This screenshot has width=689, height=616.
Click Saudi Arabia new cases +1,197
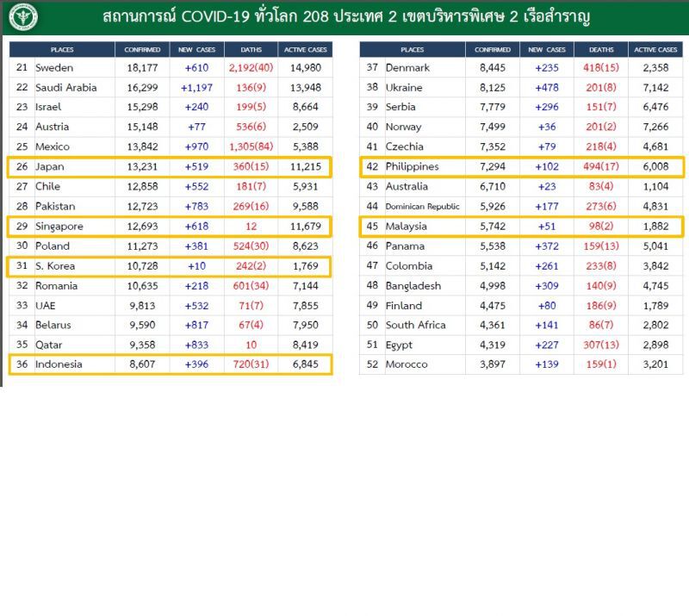(196, 88)
